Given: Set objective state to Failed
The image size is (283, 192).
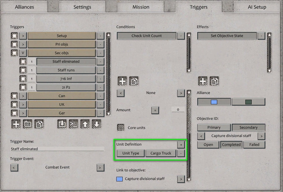Looking at the screenshot, I should point(254,145).
